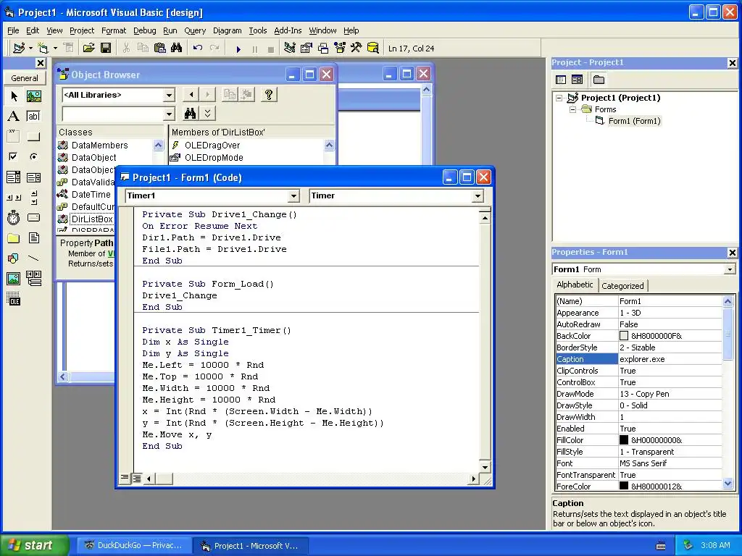Open the Diagram menu
Viewport: 742px width, 556px height.
(x=227, y=30)
